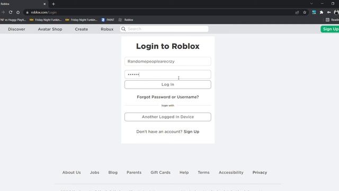
Task: Bookmark this page with the star icon
Action: coord(305,12)
